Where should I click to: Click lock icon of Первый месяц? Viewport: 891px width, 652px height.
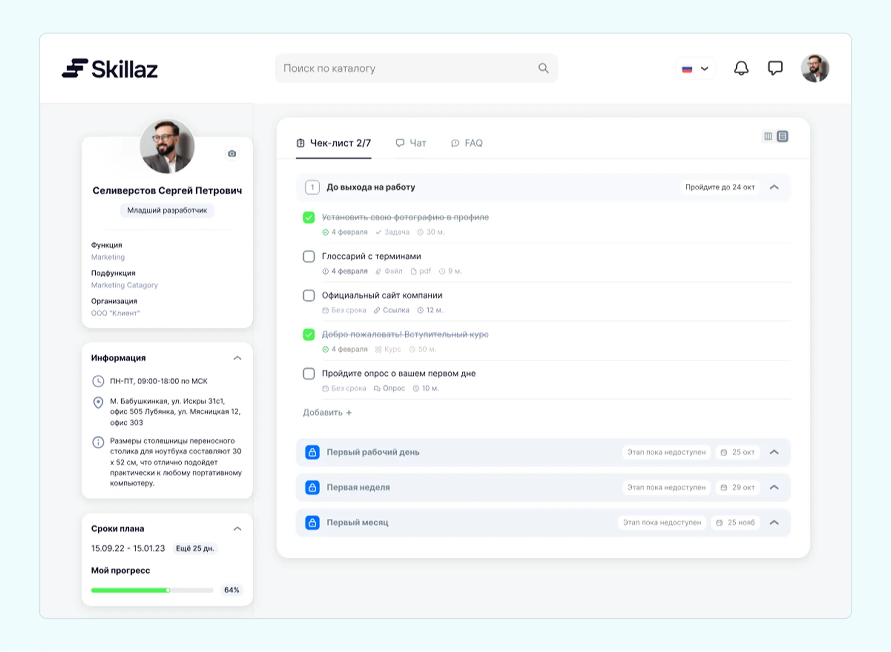[x=312, y=522]
